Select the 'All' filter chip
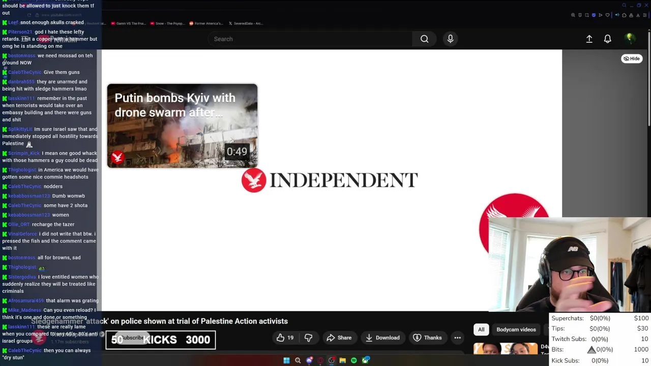The width and height of the screenshot is (651, 366). pos(481,329)
